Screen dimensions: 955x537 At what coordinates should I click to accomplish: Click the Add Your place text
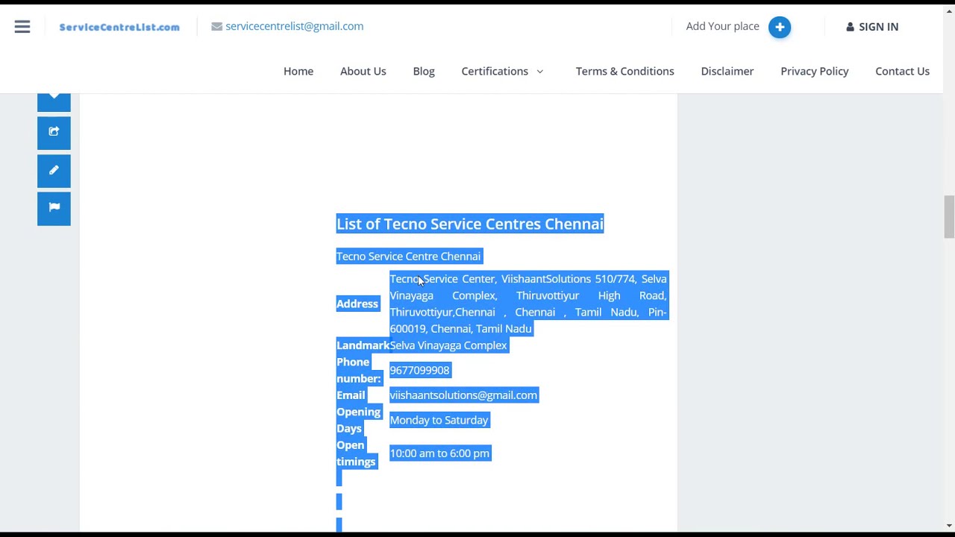pos(722,26)
